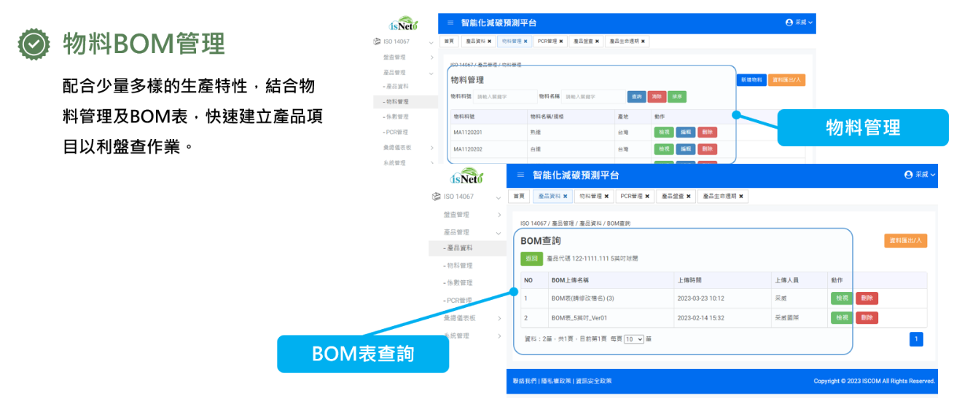Click the ISO 14067 cube icon in lower sidebar

437,197
